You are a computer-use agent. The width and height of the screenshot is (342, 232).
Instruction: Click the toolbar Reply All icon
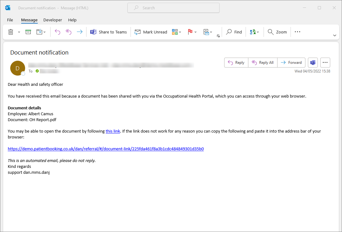69,32
